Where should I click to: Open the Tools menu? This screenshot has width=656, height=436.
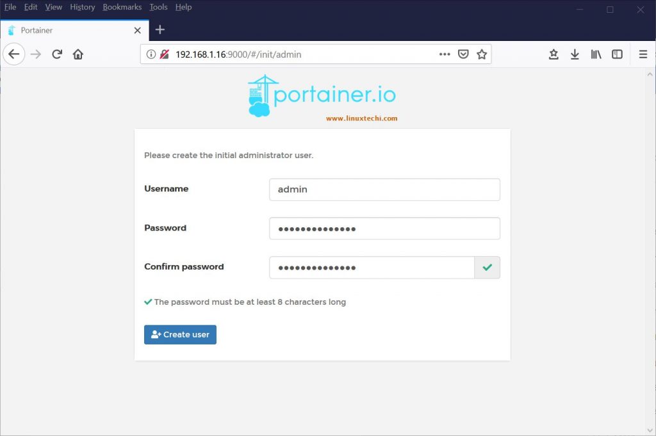coord(158,7)
